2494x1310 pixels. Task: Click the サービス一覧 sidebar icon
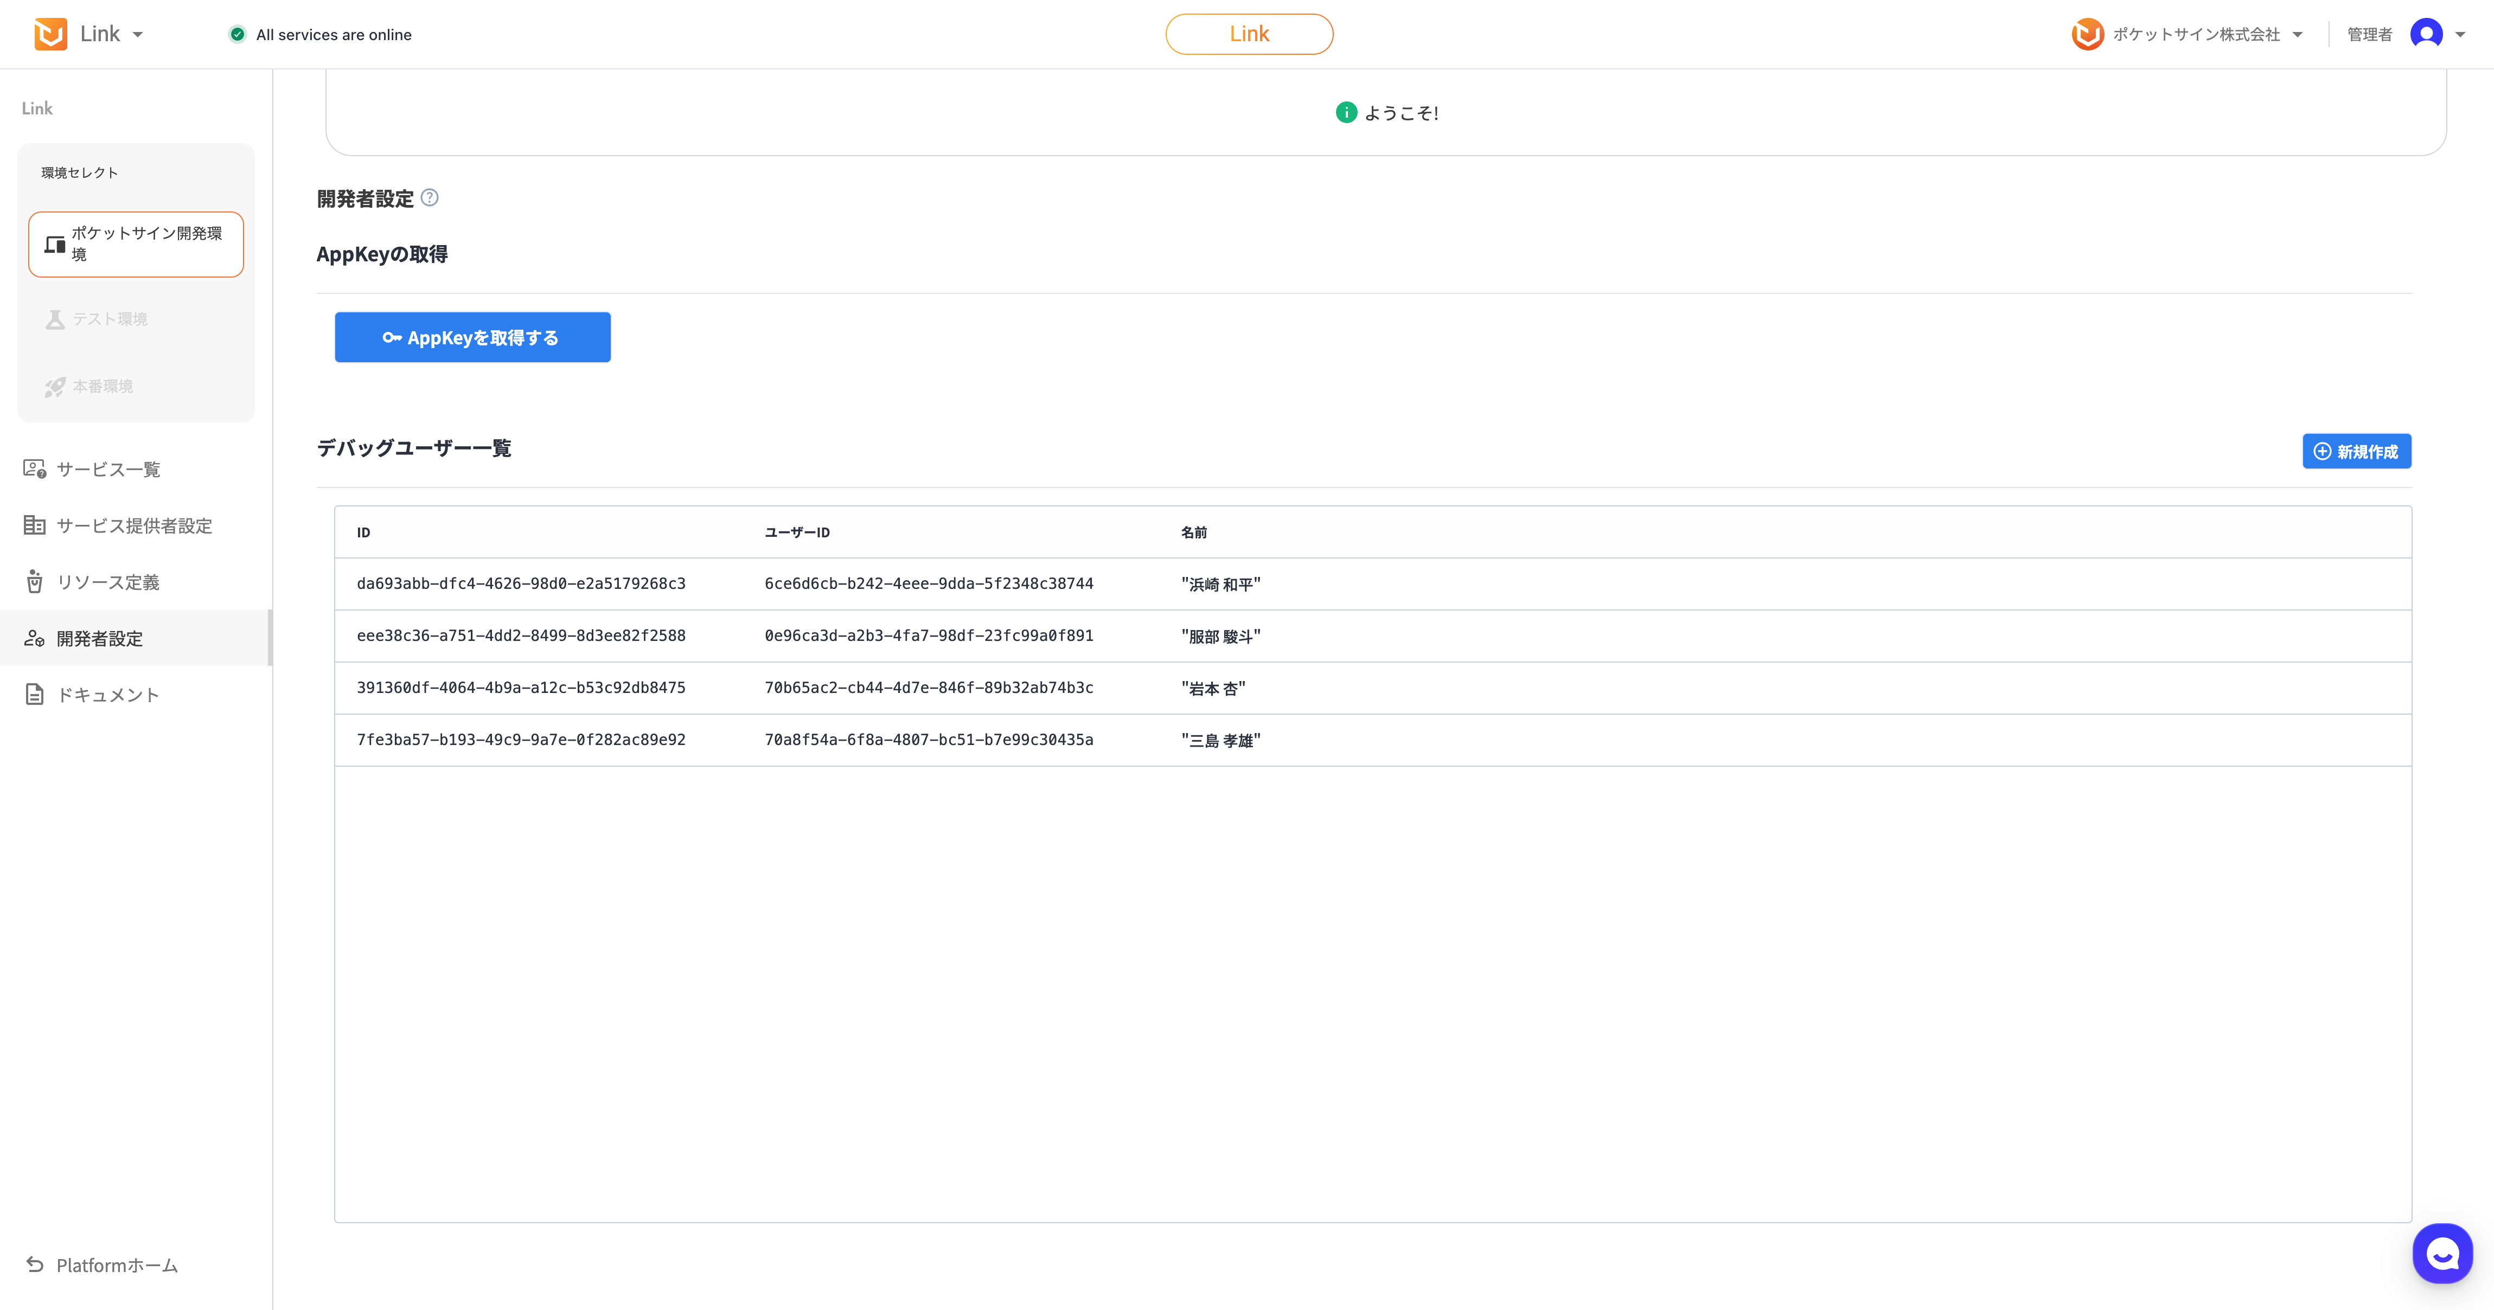35,469
